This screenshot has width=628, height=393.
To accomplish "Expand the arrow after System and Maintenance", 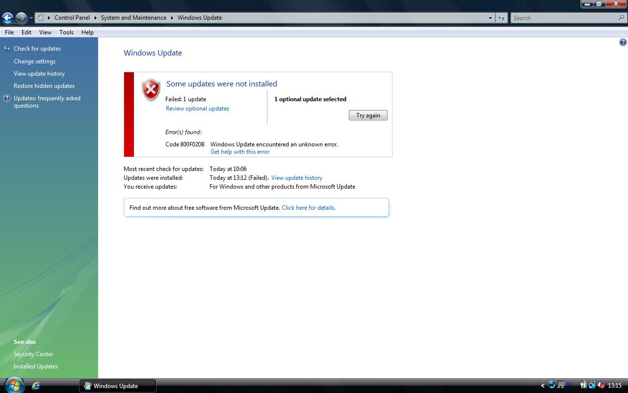I will [x=172, y=18].
